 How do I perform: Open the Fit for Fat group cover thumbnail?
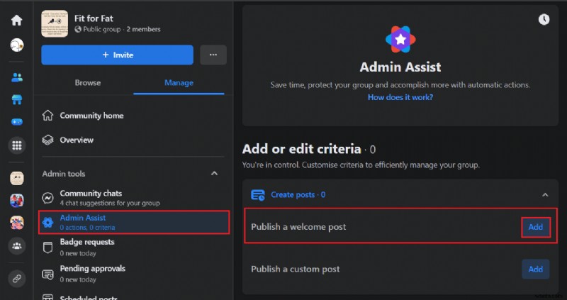(55, 23)
